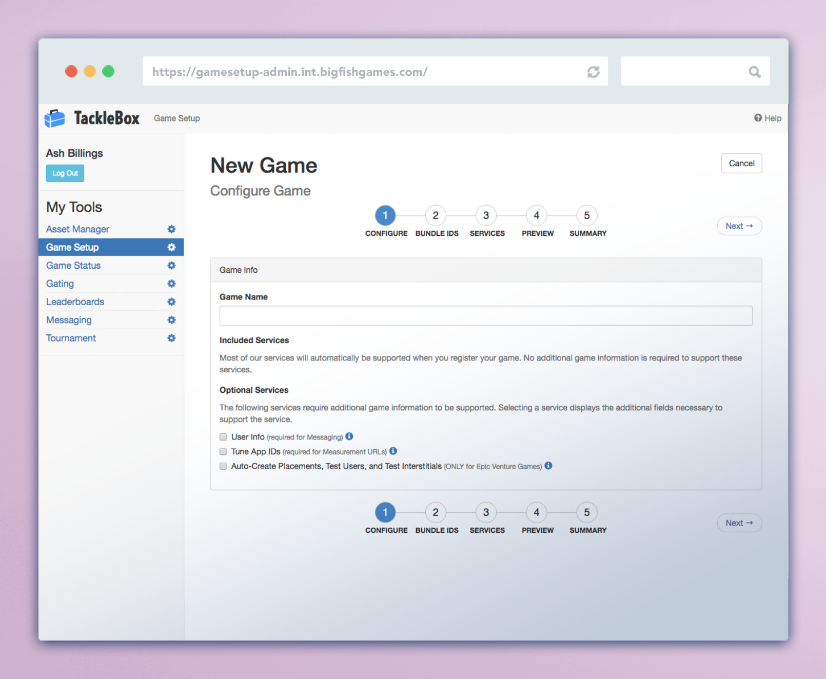Open Asset Manager from My Tools
This screenshot has width=826, height=679.
(77, 229)
